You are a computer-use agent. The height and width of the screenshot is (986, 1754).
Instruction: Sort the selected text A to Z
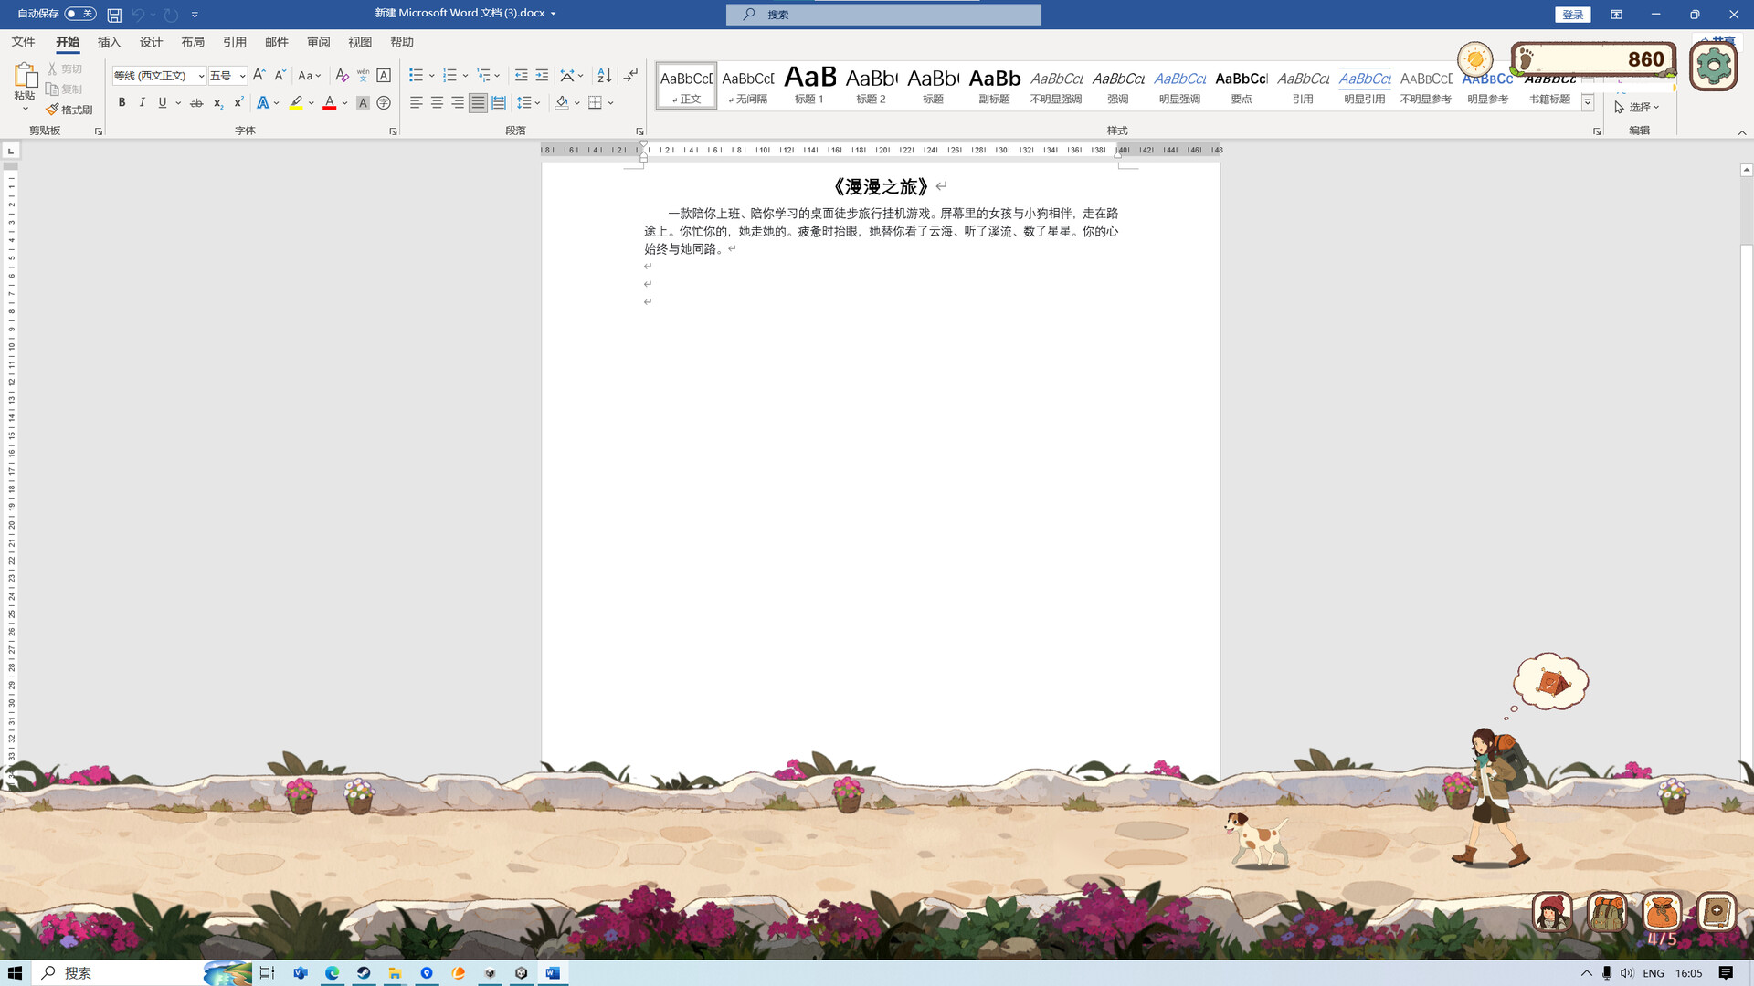click(x=604, y=76)
